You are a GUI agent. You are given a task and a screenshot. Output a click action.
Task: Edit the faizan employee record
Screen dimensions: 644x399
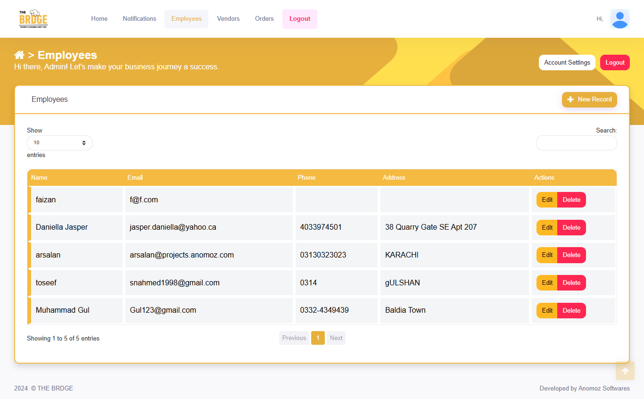pyautogui.click(x=547, y=200)
